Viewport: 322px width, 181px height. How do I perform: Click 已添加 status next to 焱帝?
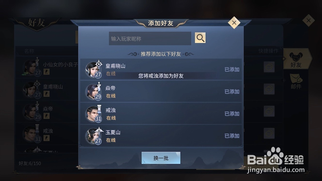pyautogui.click(x=232, y=92)
